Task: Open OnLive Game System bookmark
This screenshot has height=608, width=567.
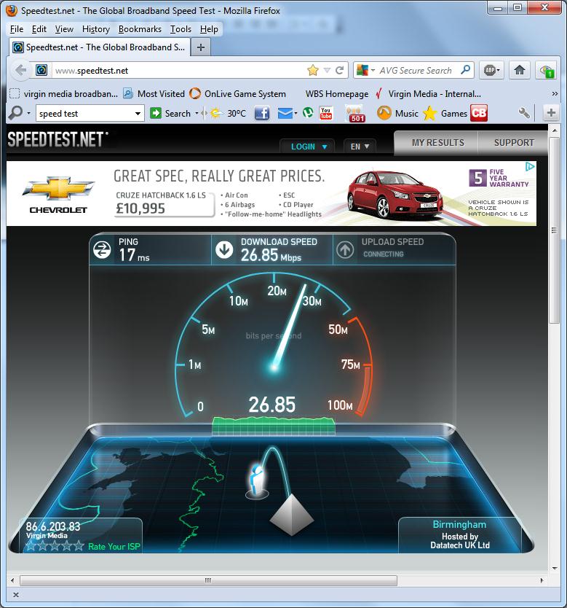Action: 237,94
